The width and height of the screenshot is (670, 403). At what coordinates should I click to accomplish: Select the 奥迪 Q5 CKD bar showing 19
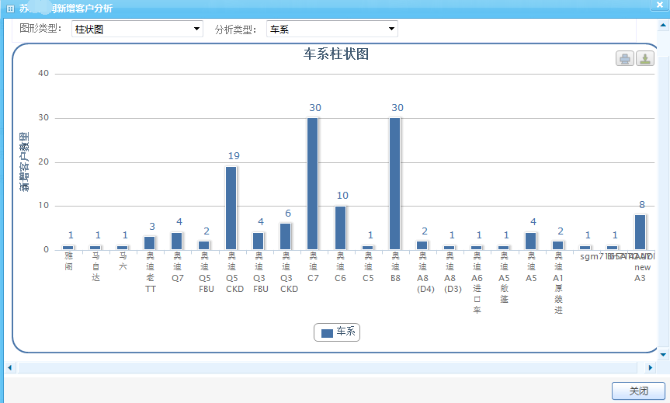pyautogui.click(x=231, y=208)
